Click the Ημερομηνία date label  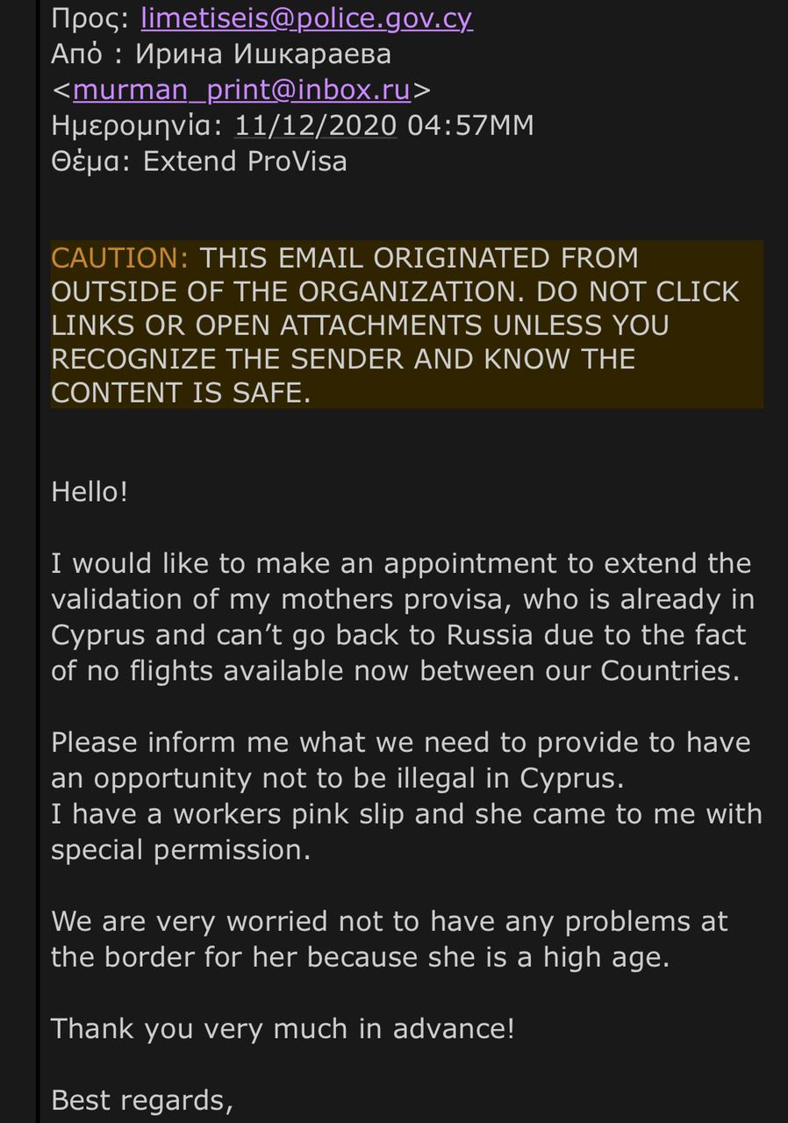[138, 125]
